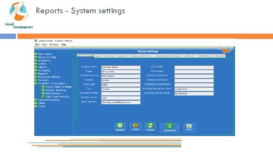Open the Help menu
The image size is (273, 153).
point(64,45)
